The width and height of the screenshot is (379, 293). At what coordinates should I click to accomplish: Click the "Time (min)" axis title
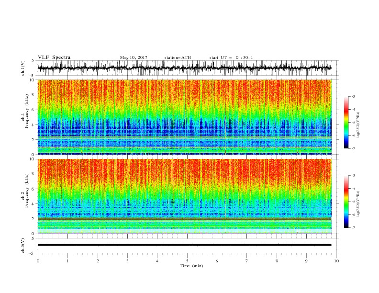[x=191, y=266]
